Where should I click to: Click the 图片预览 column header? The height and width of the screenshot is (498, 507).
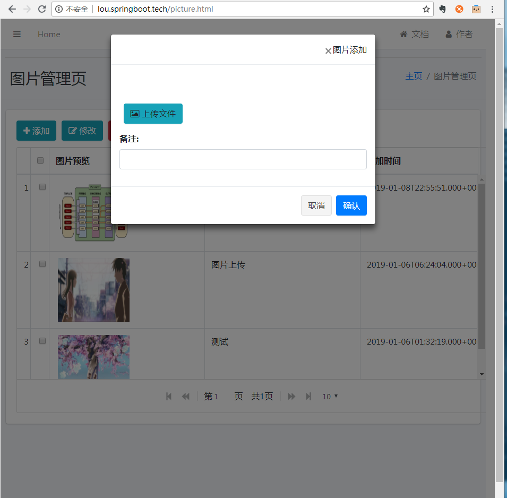pyautogui.click(x=72, y=161)
